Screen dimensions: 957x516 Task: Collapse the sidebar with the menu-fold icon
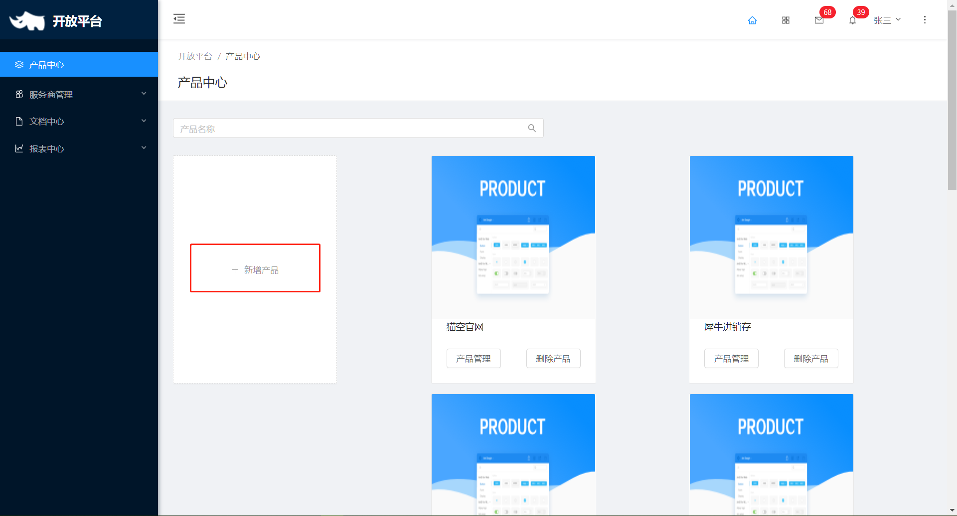[x=179, y=19]
